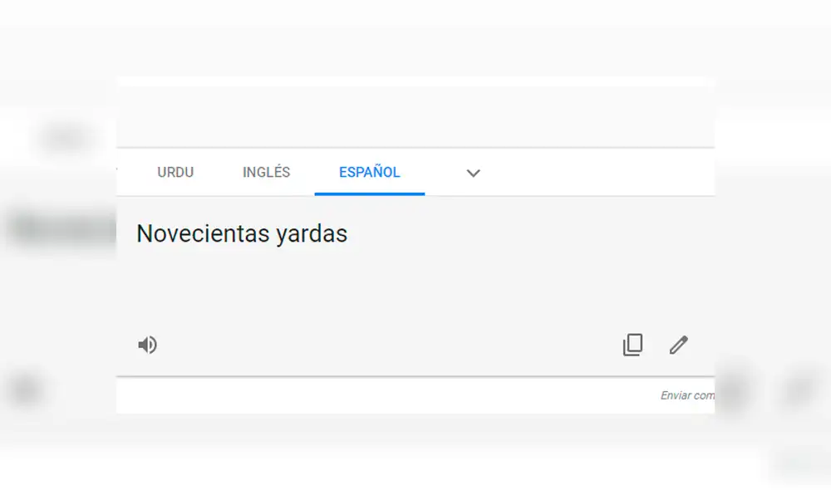Click the ESPAÑOL tab
This screenshot has width=831, height=490.
coord(369,172)
